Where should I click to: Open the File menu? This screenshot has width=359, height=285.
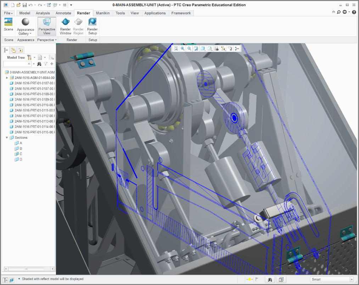pyautogui.click(x=8, y=13)
